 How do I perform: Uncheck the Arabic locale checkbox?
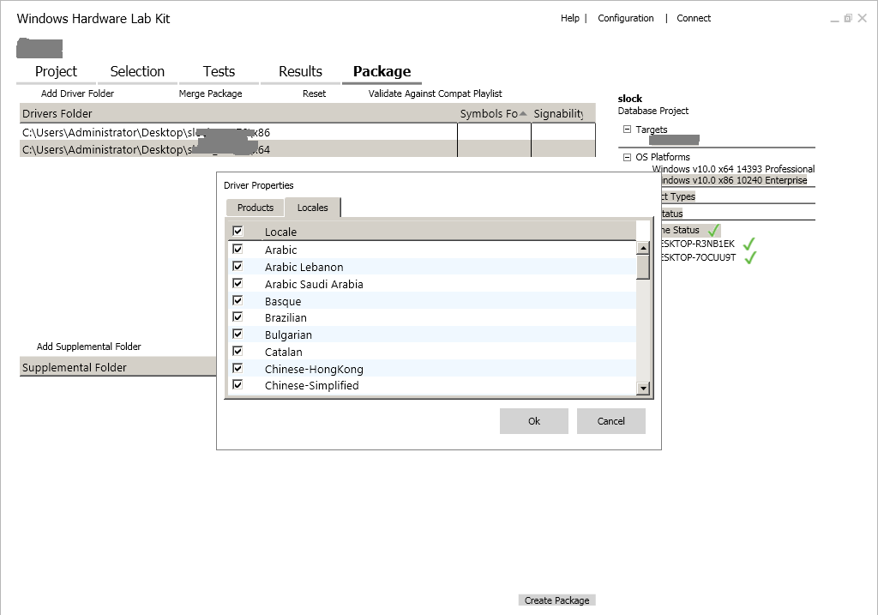click(x=238, y=250)
